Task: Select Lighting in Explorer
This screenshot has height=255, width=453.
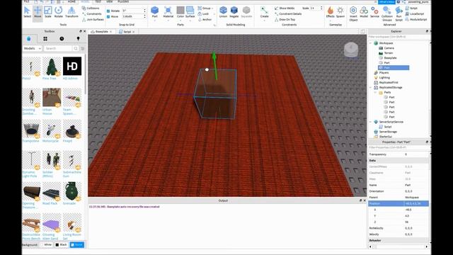Action: (384, 77)
